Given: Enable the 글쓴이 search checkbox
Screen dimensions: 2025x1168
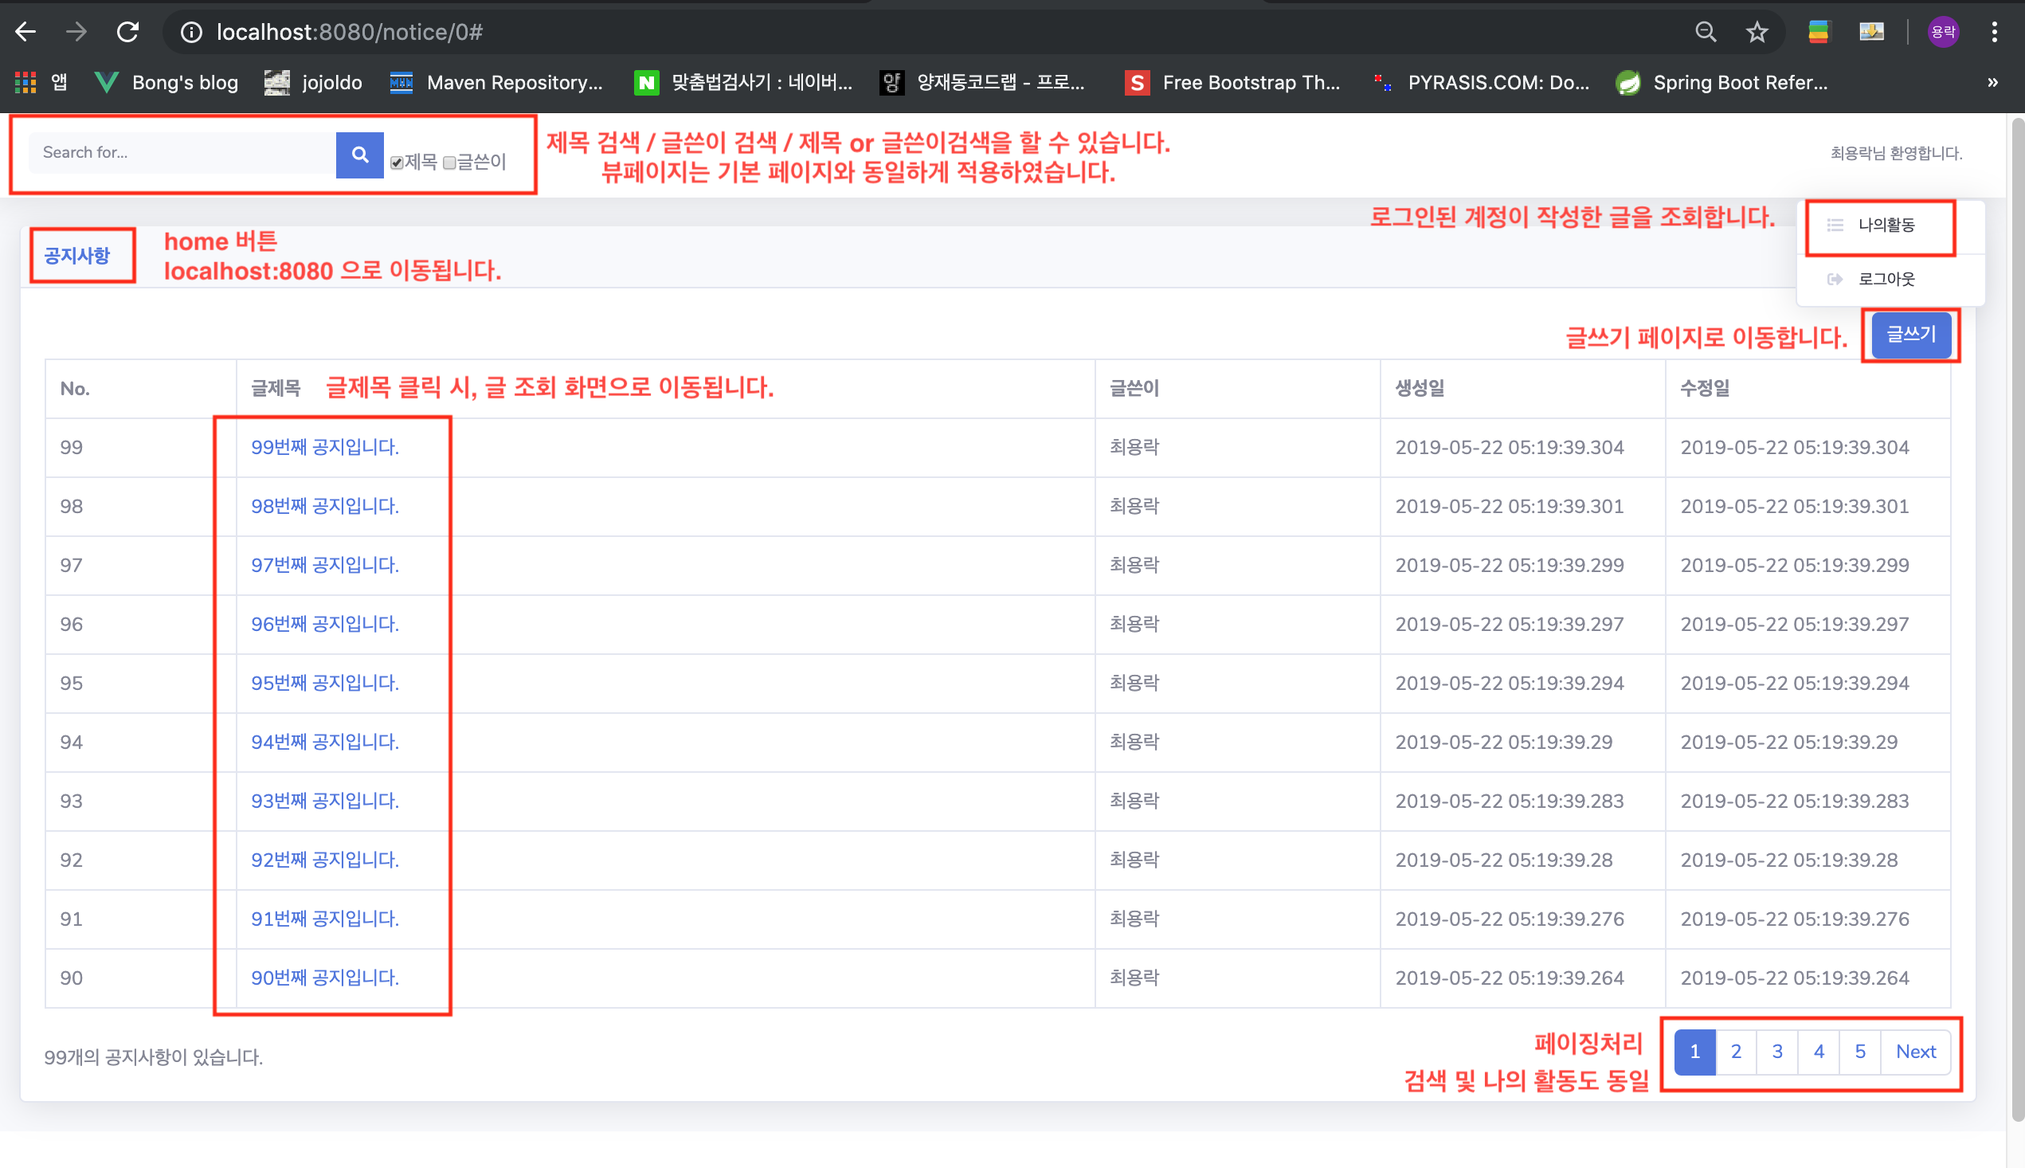Looking at the screenshot, I should click(450, 163).
